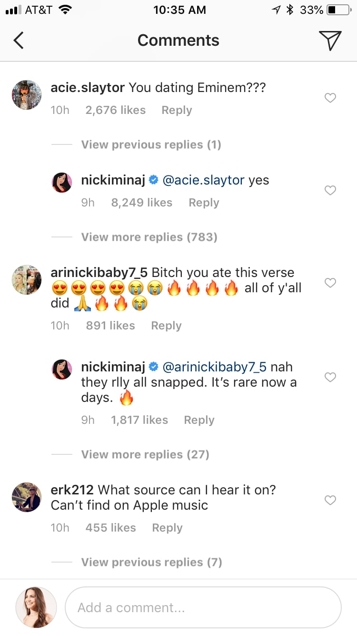The width and height of the screenshot is (357, 636).
Task: Like nickiminaj's "yes" reply
Action: [330, 191]
